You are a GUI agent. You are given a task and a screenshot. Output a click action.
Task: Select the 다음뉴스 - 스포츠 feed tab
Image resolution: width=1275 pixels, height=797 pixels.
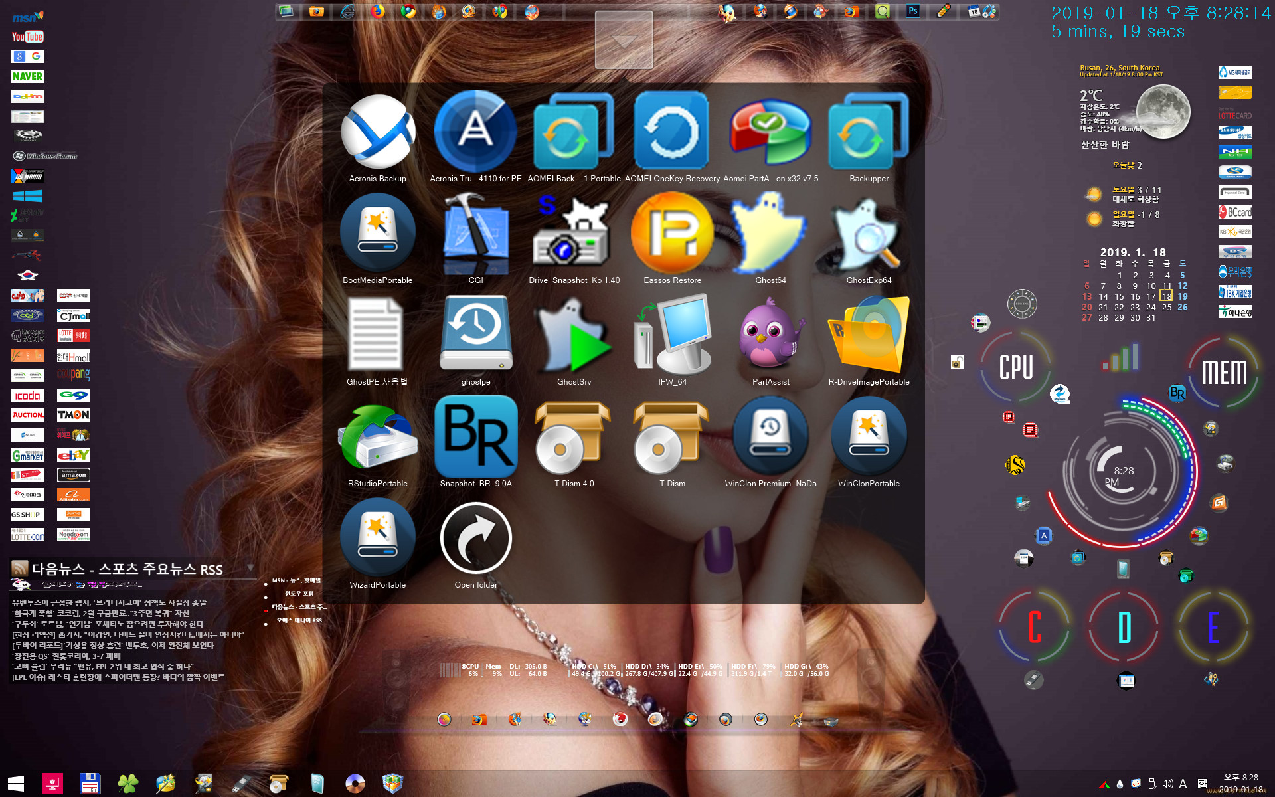coord(299,607)
